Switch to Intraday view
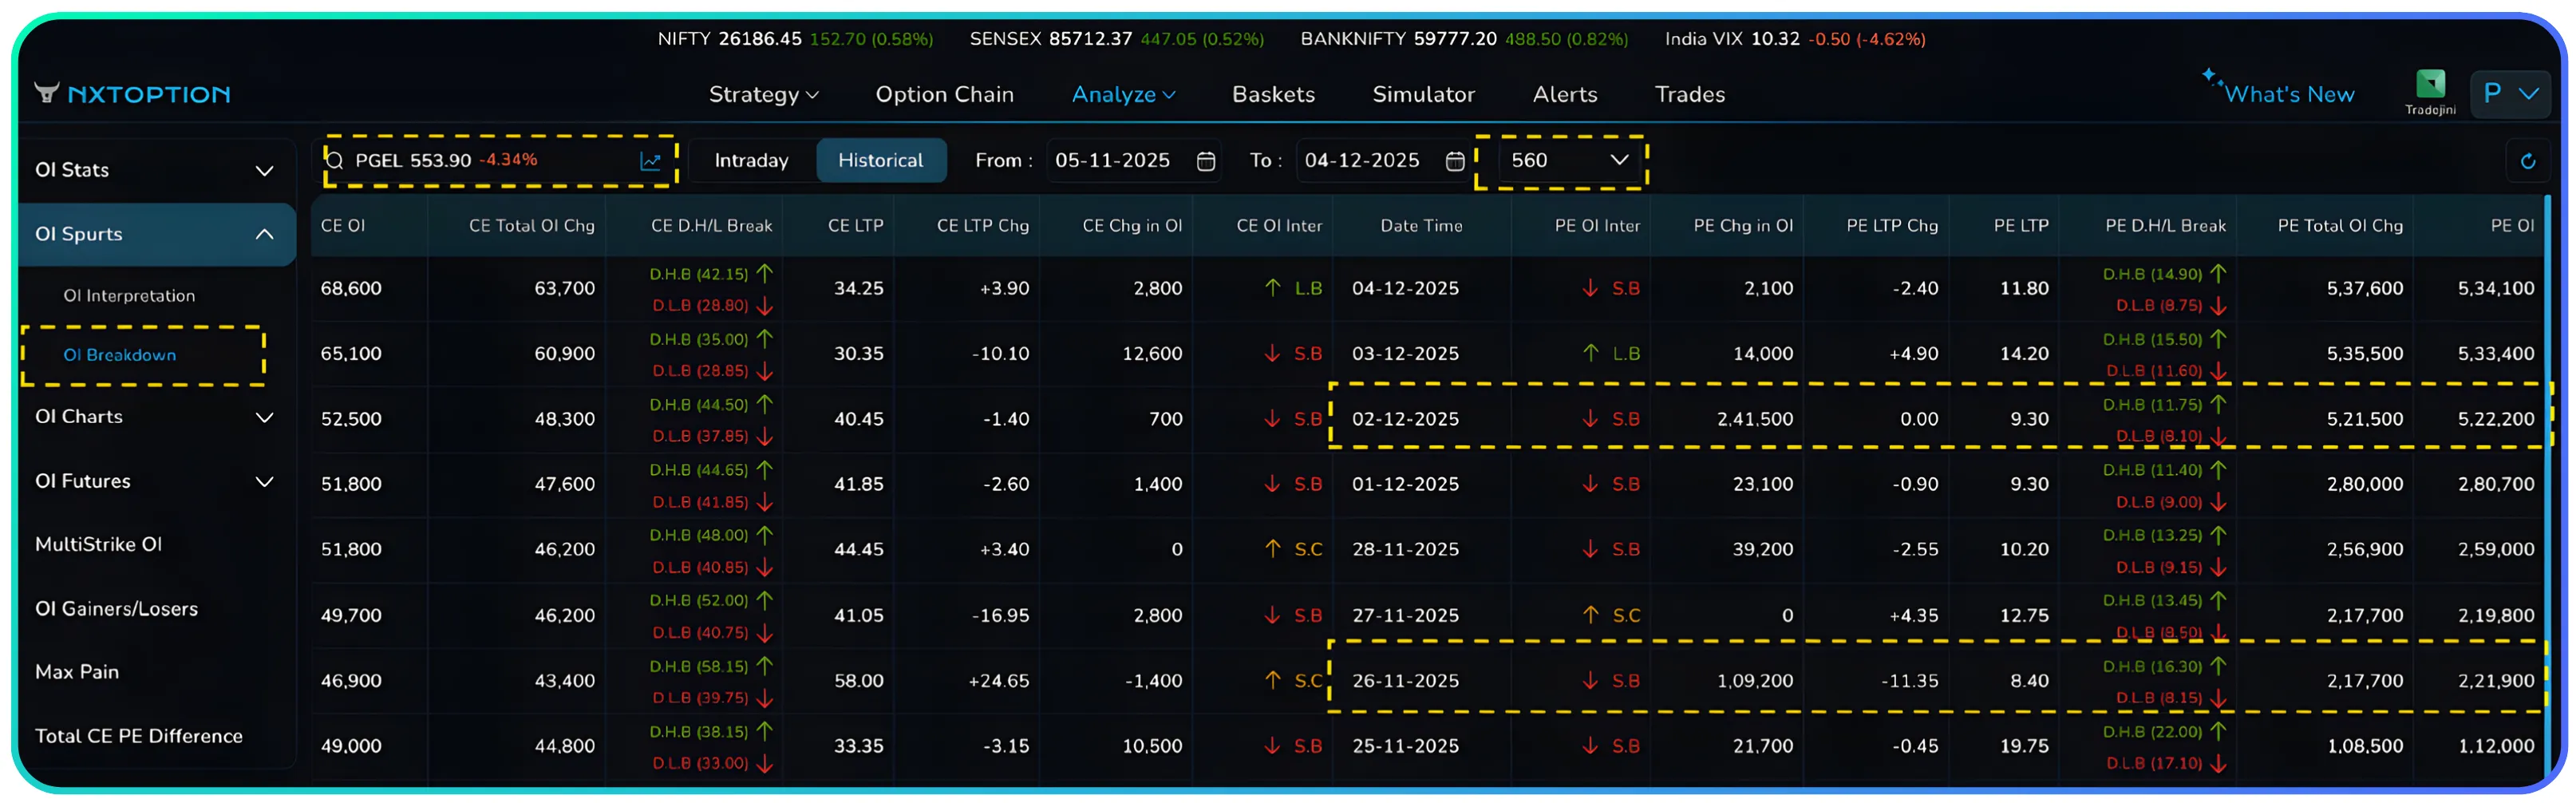This screenshot has height=803, width=2576. [751, 160]
